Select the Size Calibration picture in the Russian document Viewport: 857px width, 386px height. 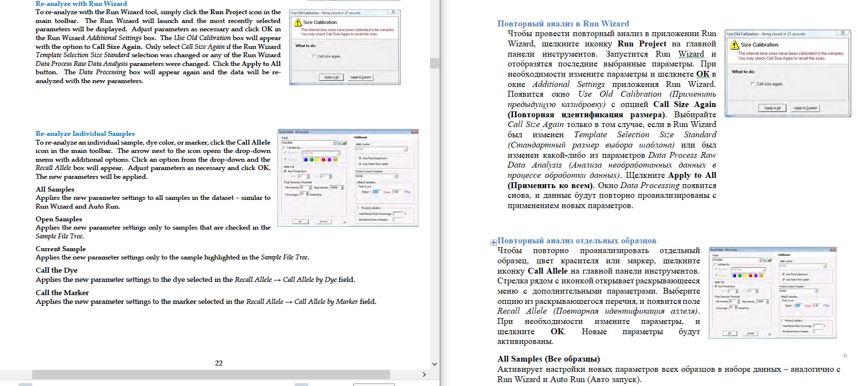(788, 73)
